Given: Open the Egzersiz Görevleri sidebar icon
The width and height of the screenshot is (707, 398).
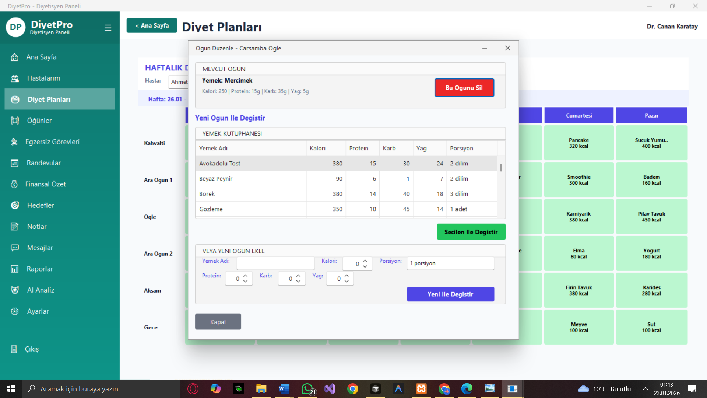Looking at the screenshot, I should point(14,142).
